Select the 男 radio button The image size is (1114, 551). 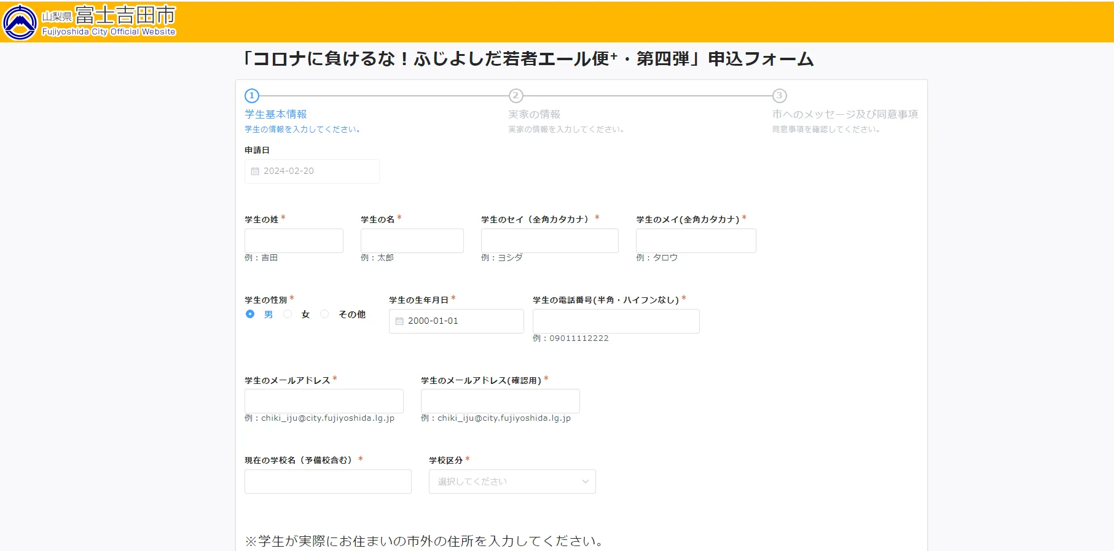point(250,314)
